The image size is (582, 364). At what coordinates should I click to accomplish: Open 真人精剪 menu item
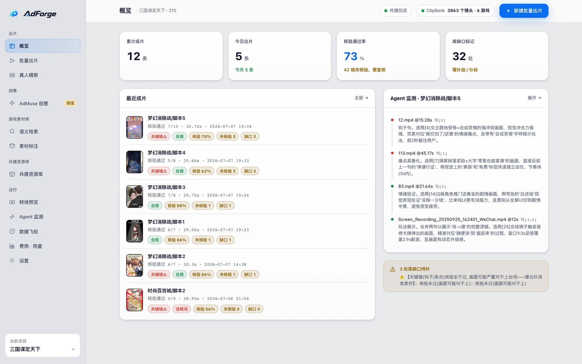pos(43,75)
